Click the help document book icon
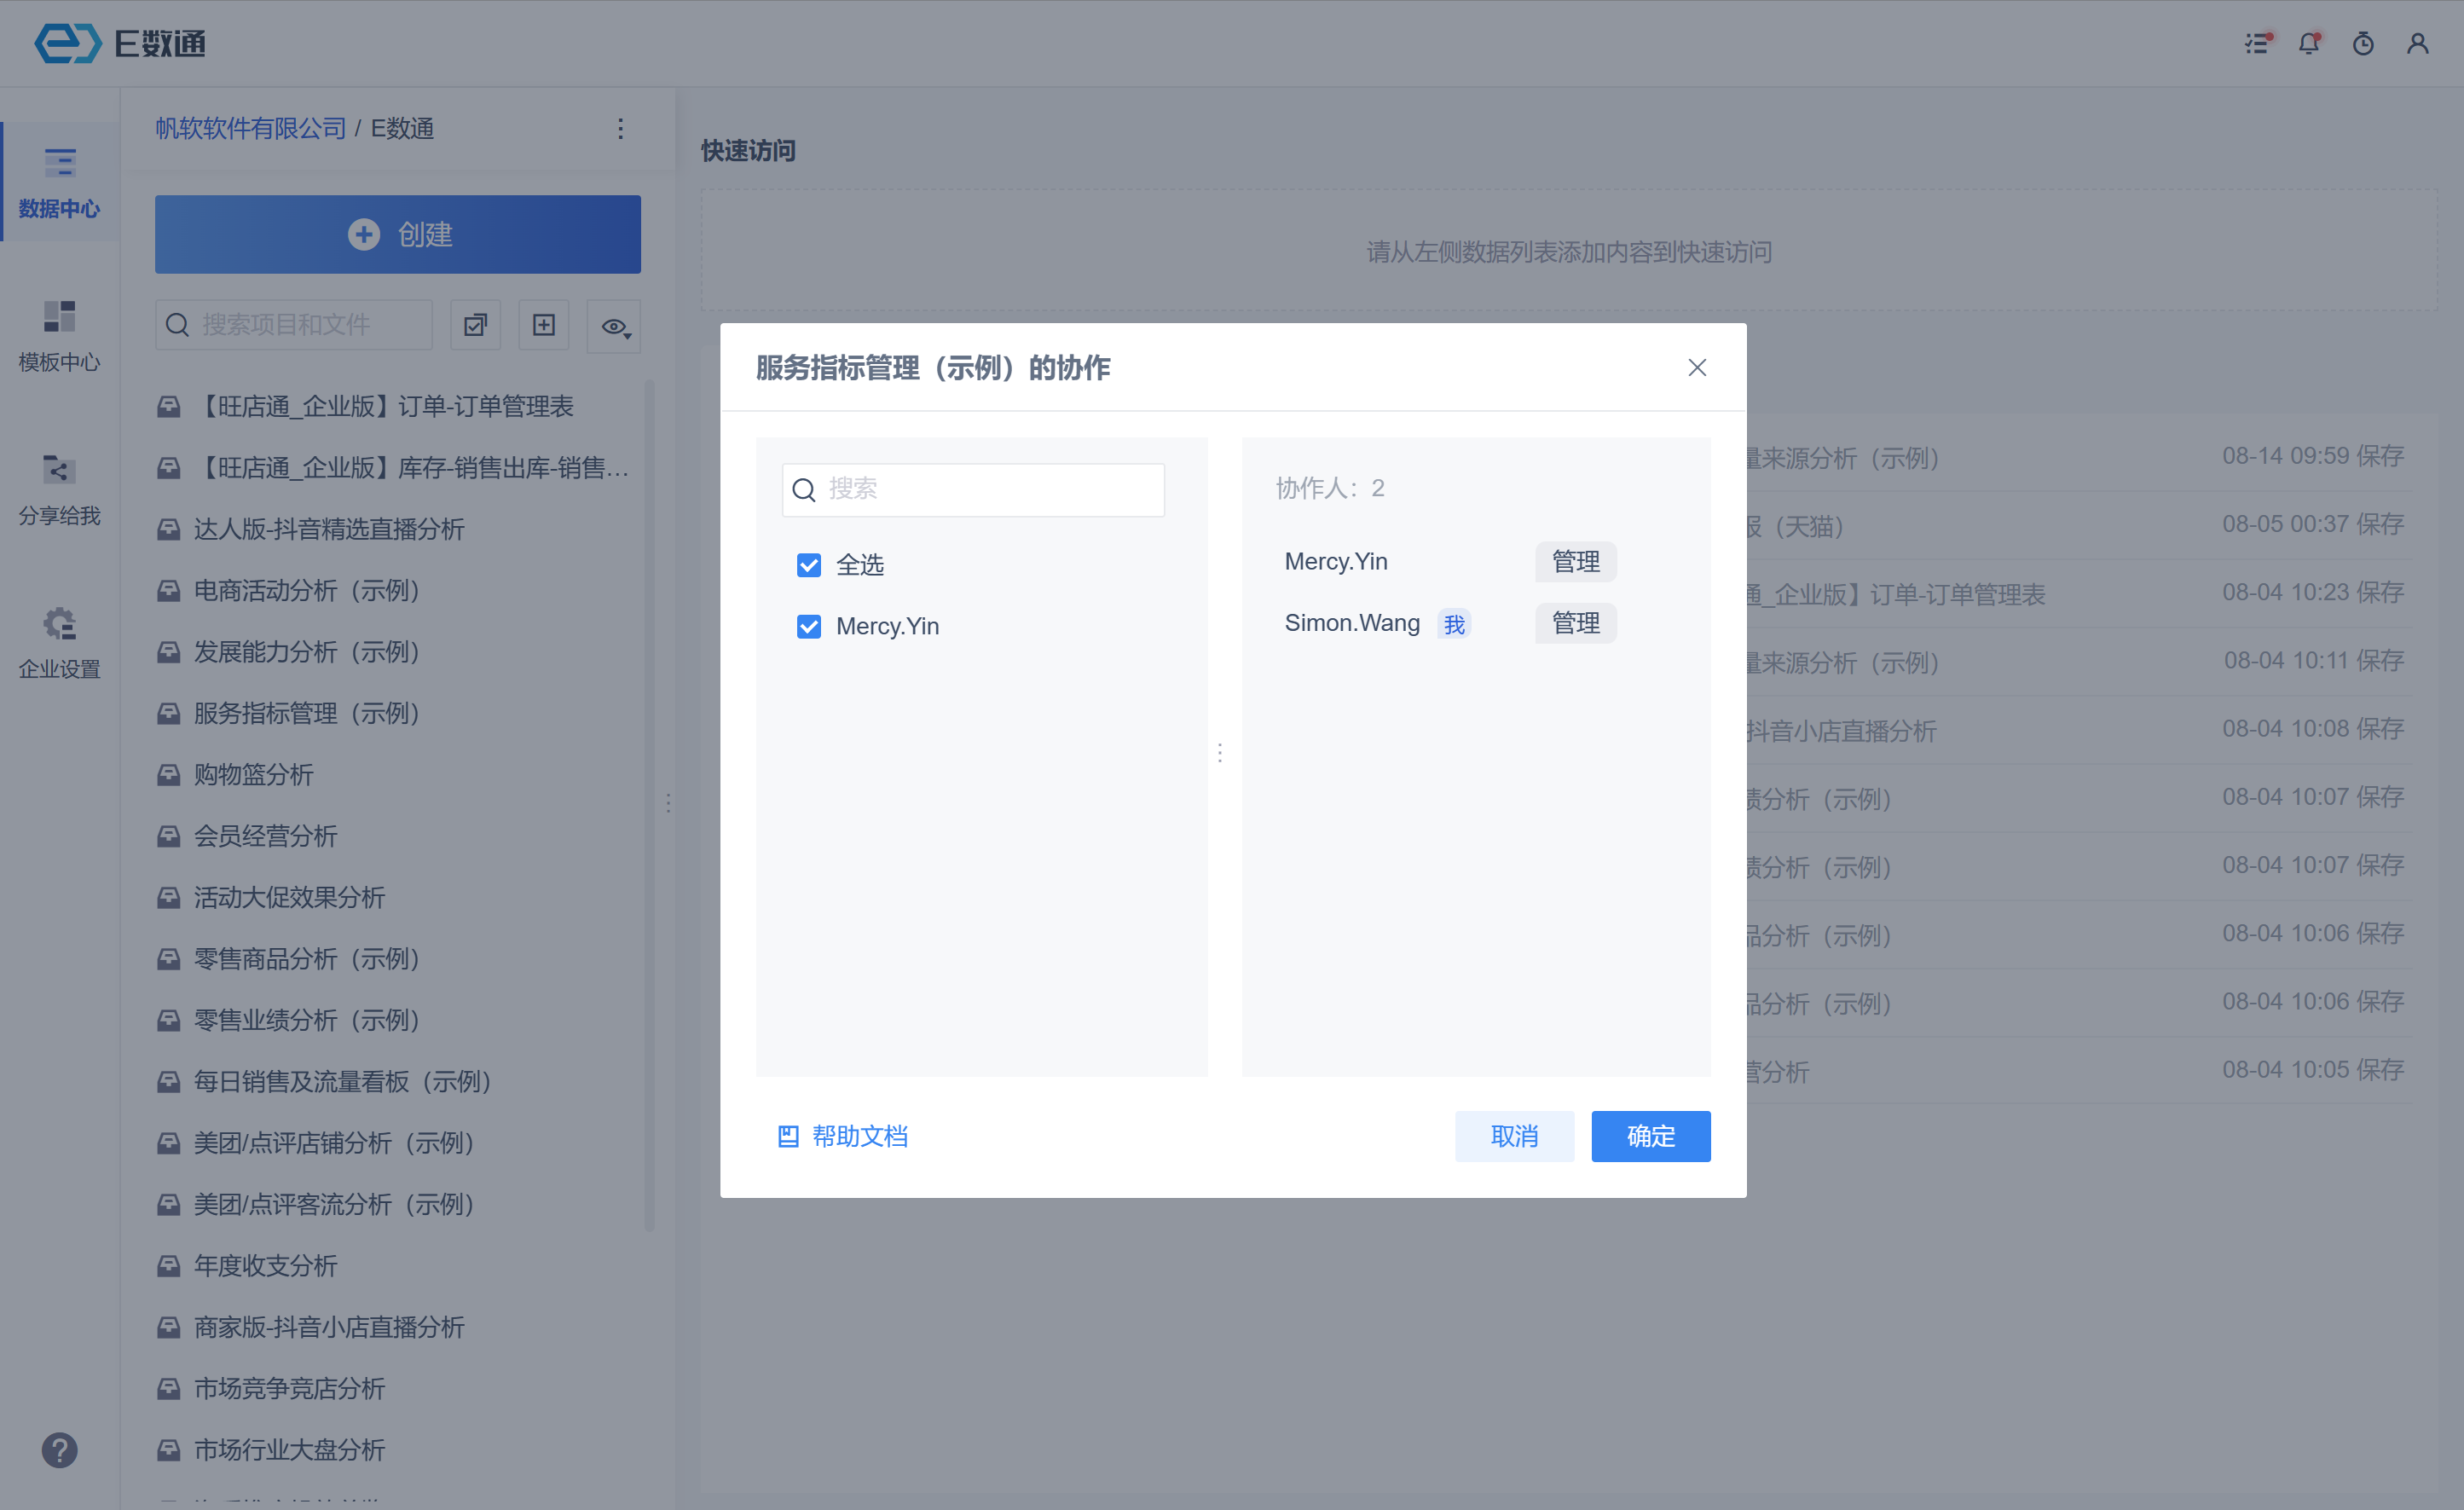Image resolution: width=2464 pixels, height=1510 pixels. point(788,1136)
